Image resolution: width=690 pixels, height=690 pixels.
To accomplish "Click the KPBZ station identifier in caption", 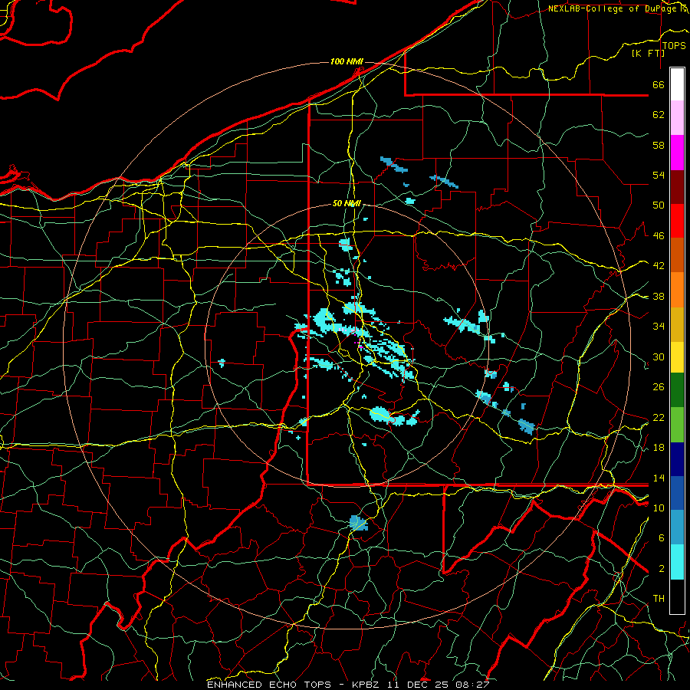I will click(367, 685).
